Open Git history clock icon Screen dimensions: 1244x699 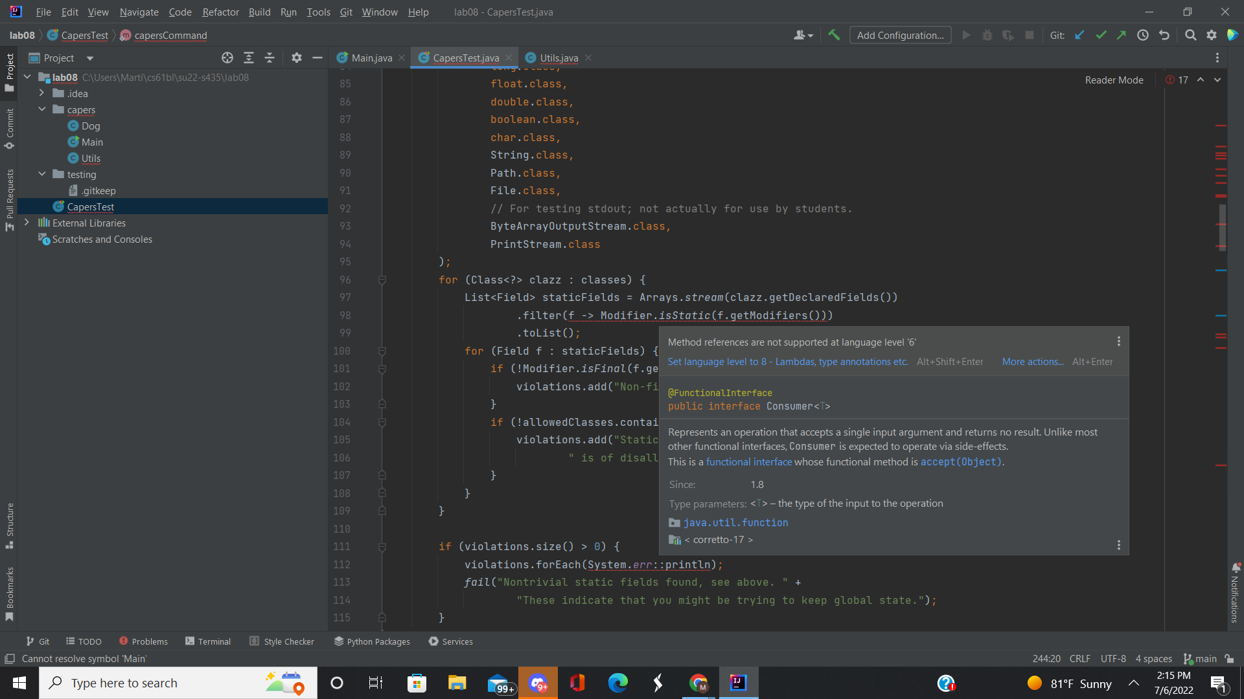1143,35
